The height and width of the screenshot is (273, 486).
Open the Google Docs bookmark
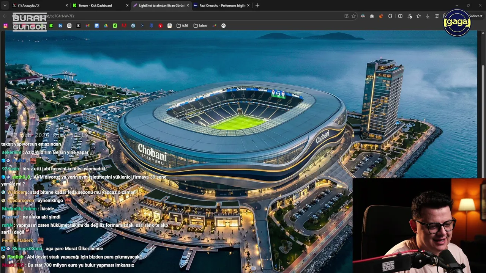[x=96, y=25]
